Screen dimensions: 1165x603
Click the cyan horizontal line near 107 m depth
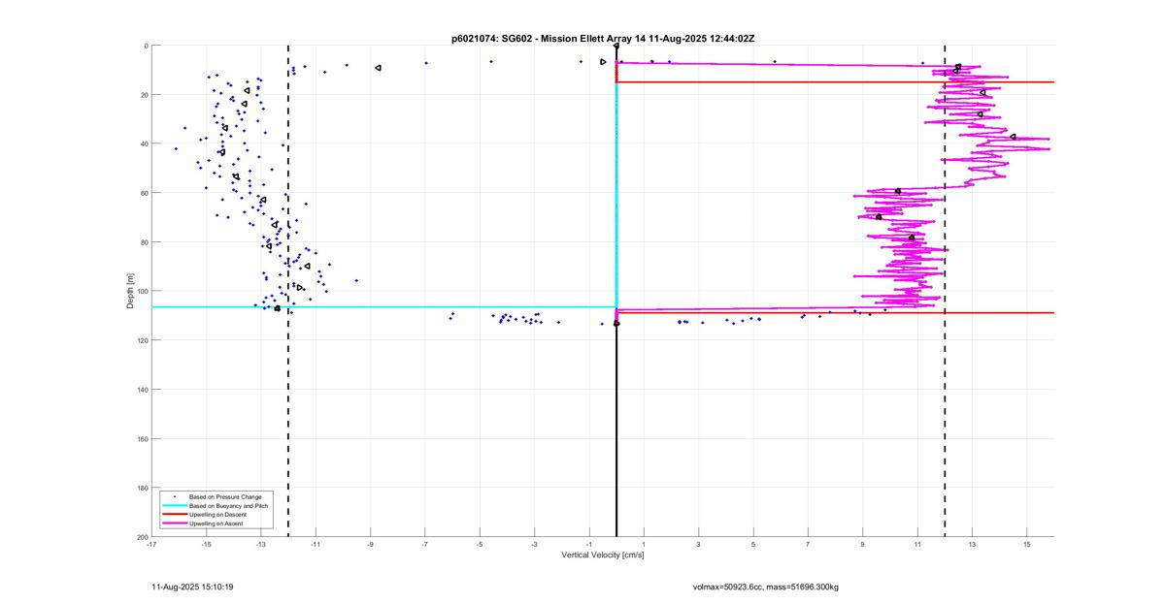tap(383, 307)
